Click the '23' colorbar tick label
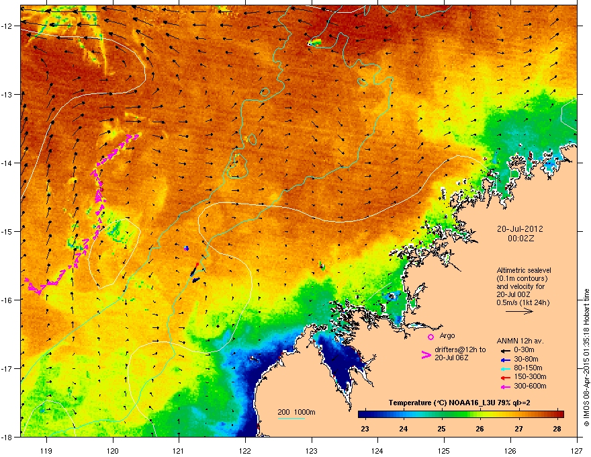The image size is (591, 457). click(x=365, y=429)
